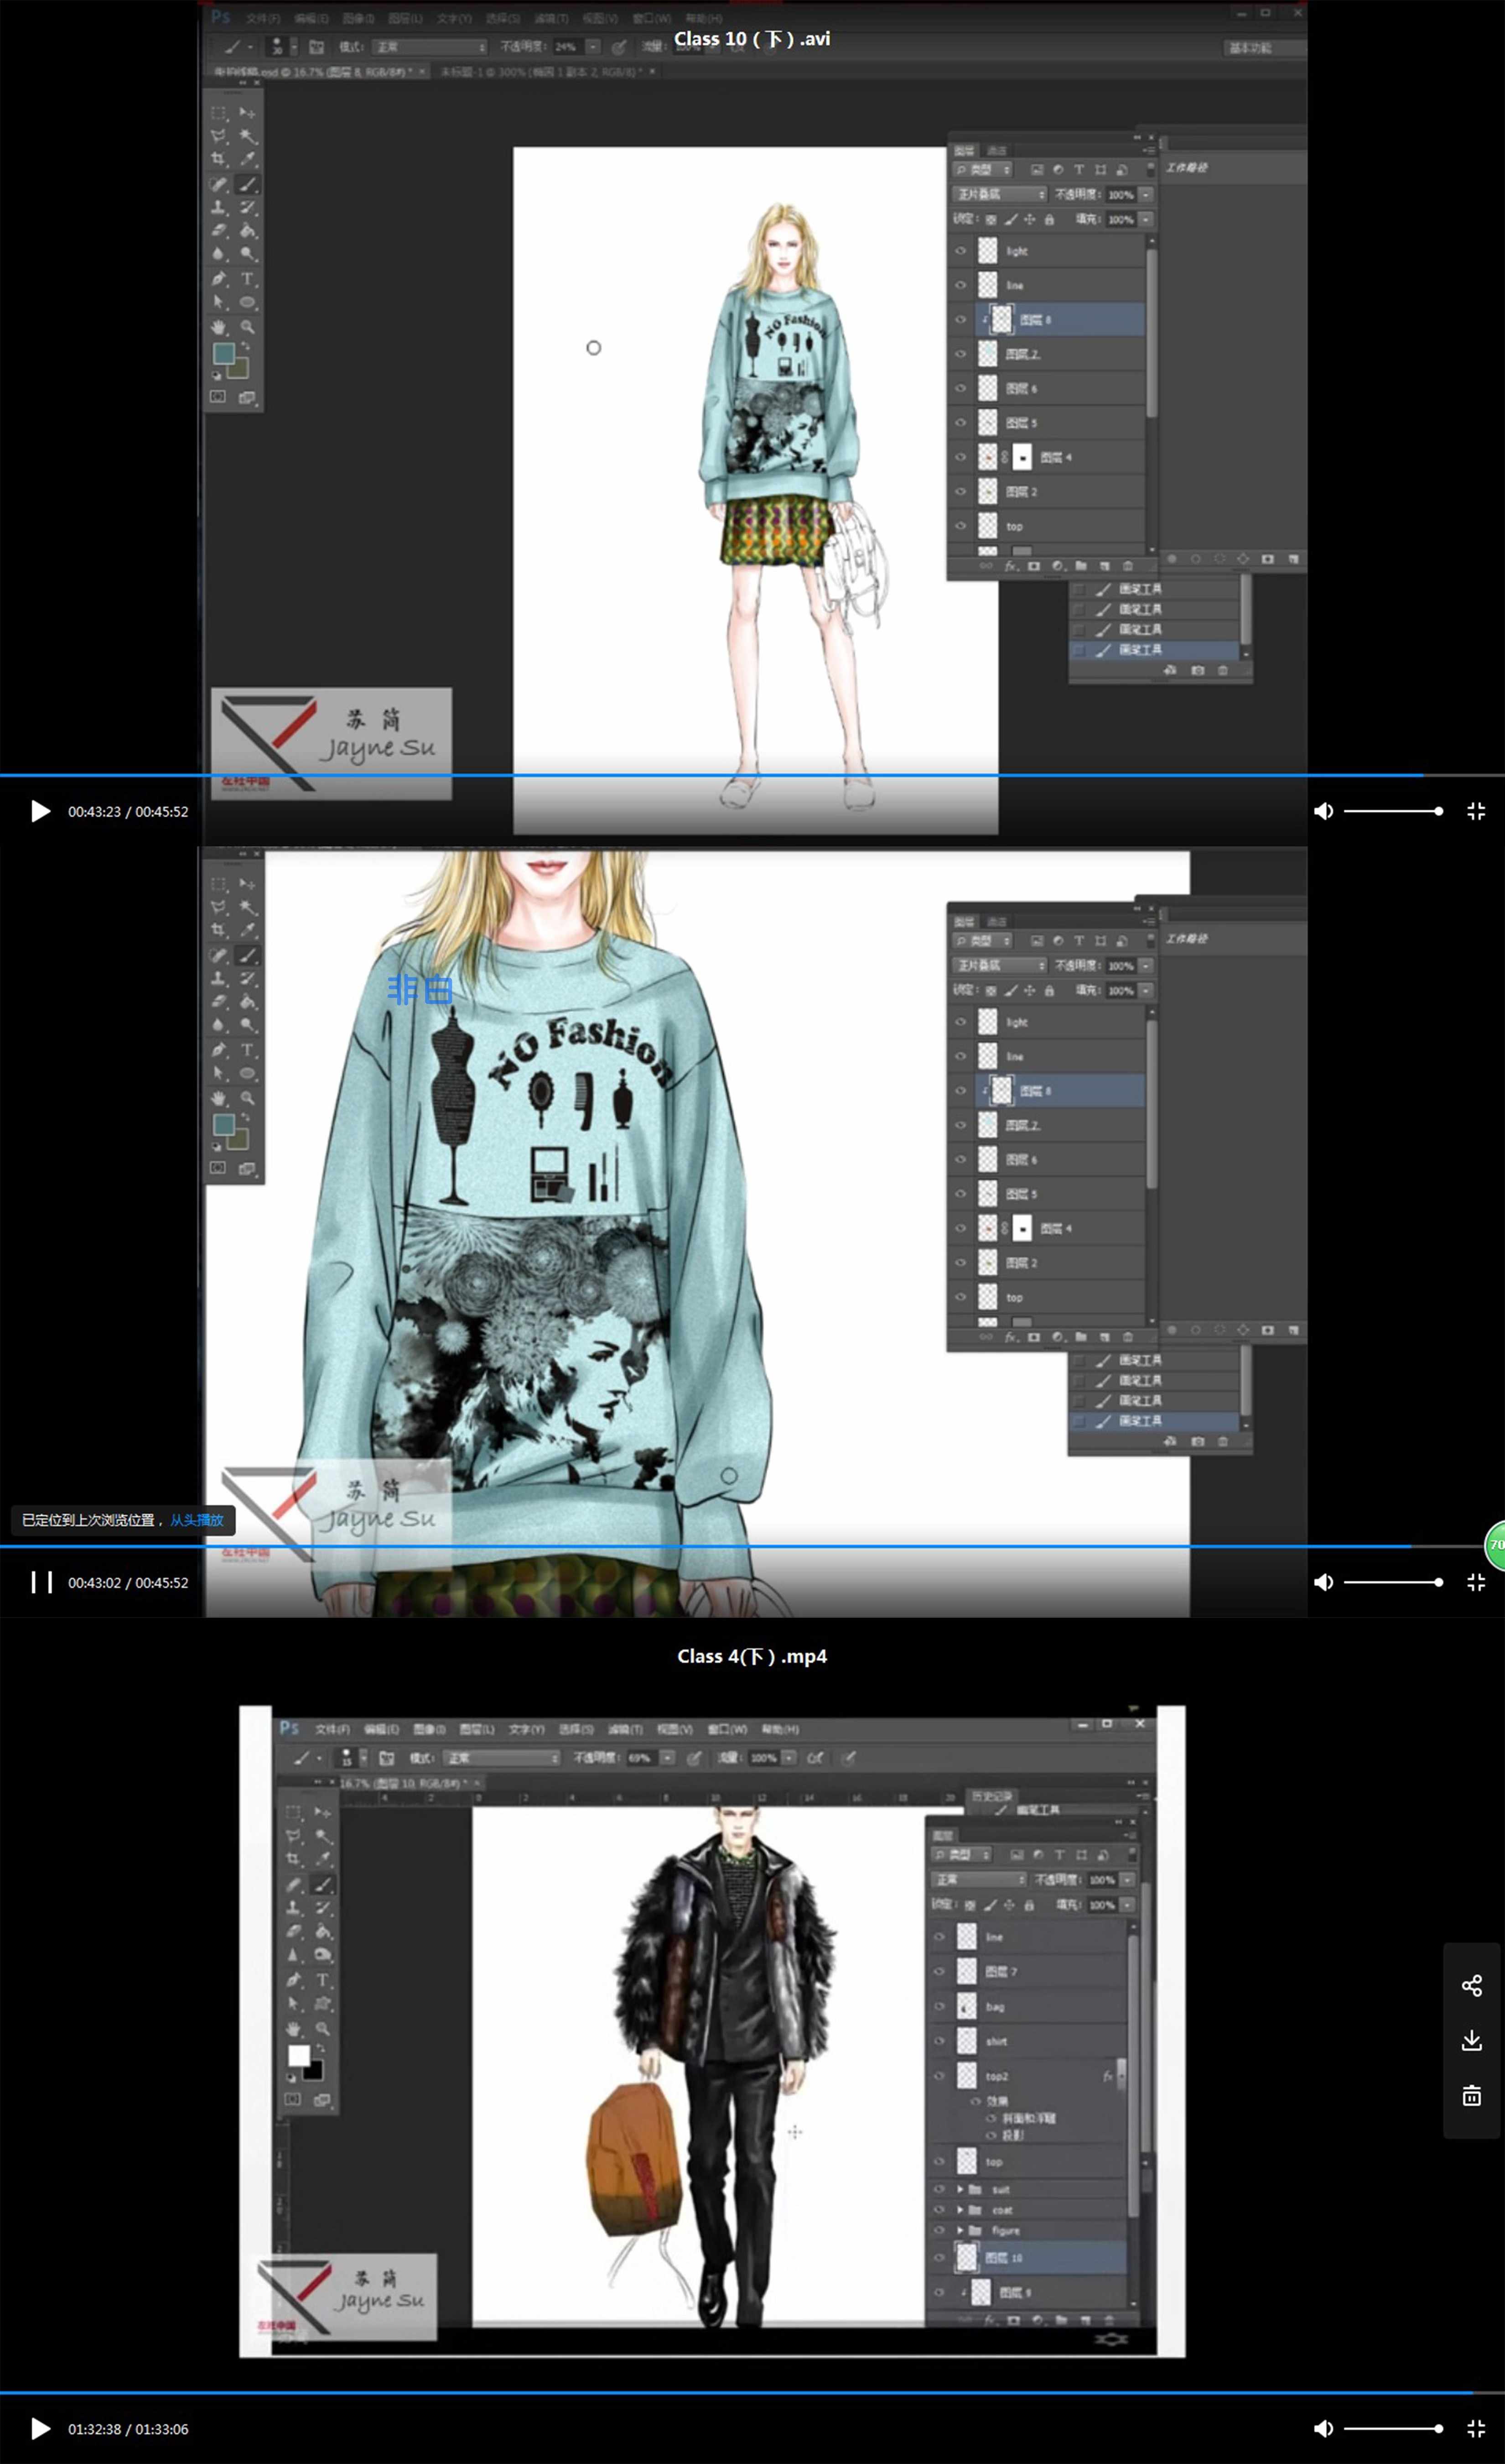The width and height of the screenshot is (1505, 2464).
Task: Select the Zoom tool in Class 4 video
Action: click(323, 2029)
